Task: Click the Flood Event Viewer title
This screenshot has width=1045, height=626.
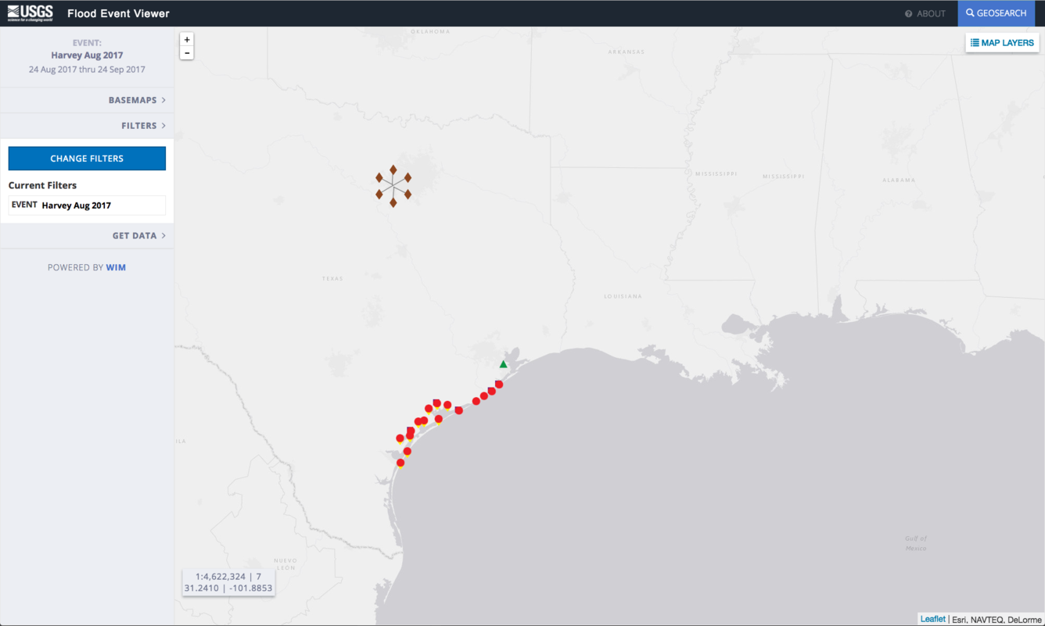Action: (x=118, y=13)
